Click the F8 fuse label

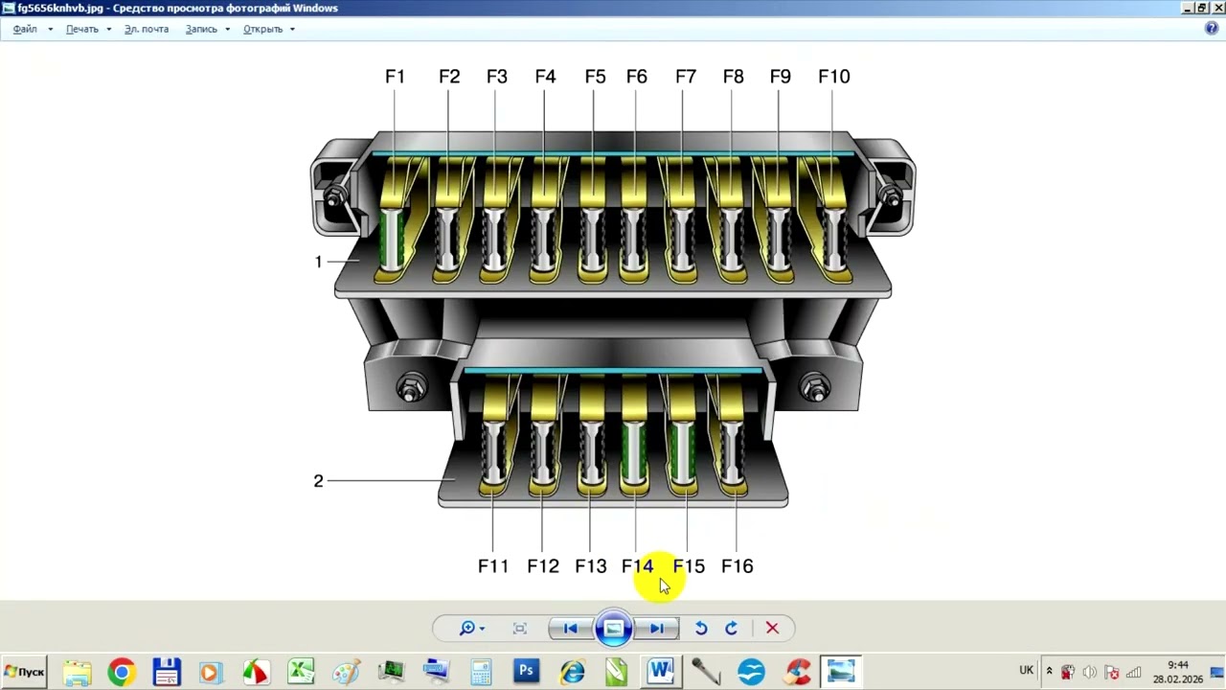point(733,77)
